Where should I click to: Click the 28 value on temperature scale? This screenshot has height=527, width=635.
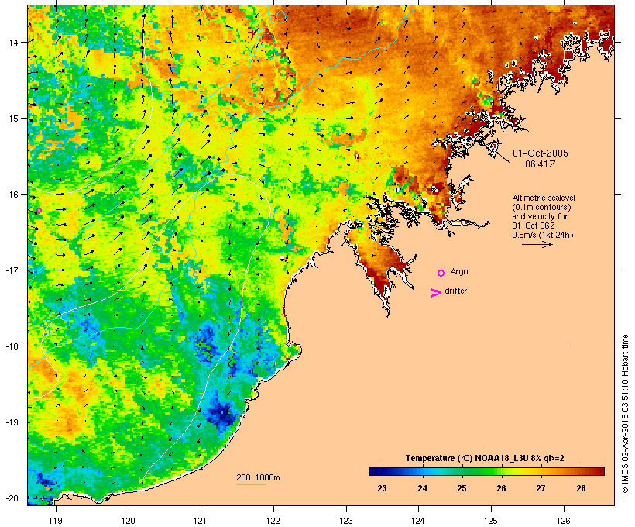581,488
